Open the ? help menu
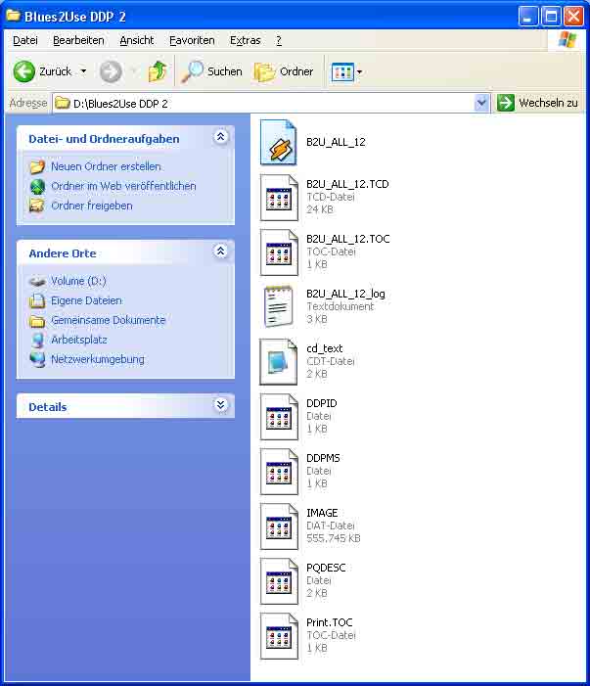Image resolution: width=590 pixels, height=686 pixels. point(279,40)
